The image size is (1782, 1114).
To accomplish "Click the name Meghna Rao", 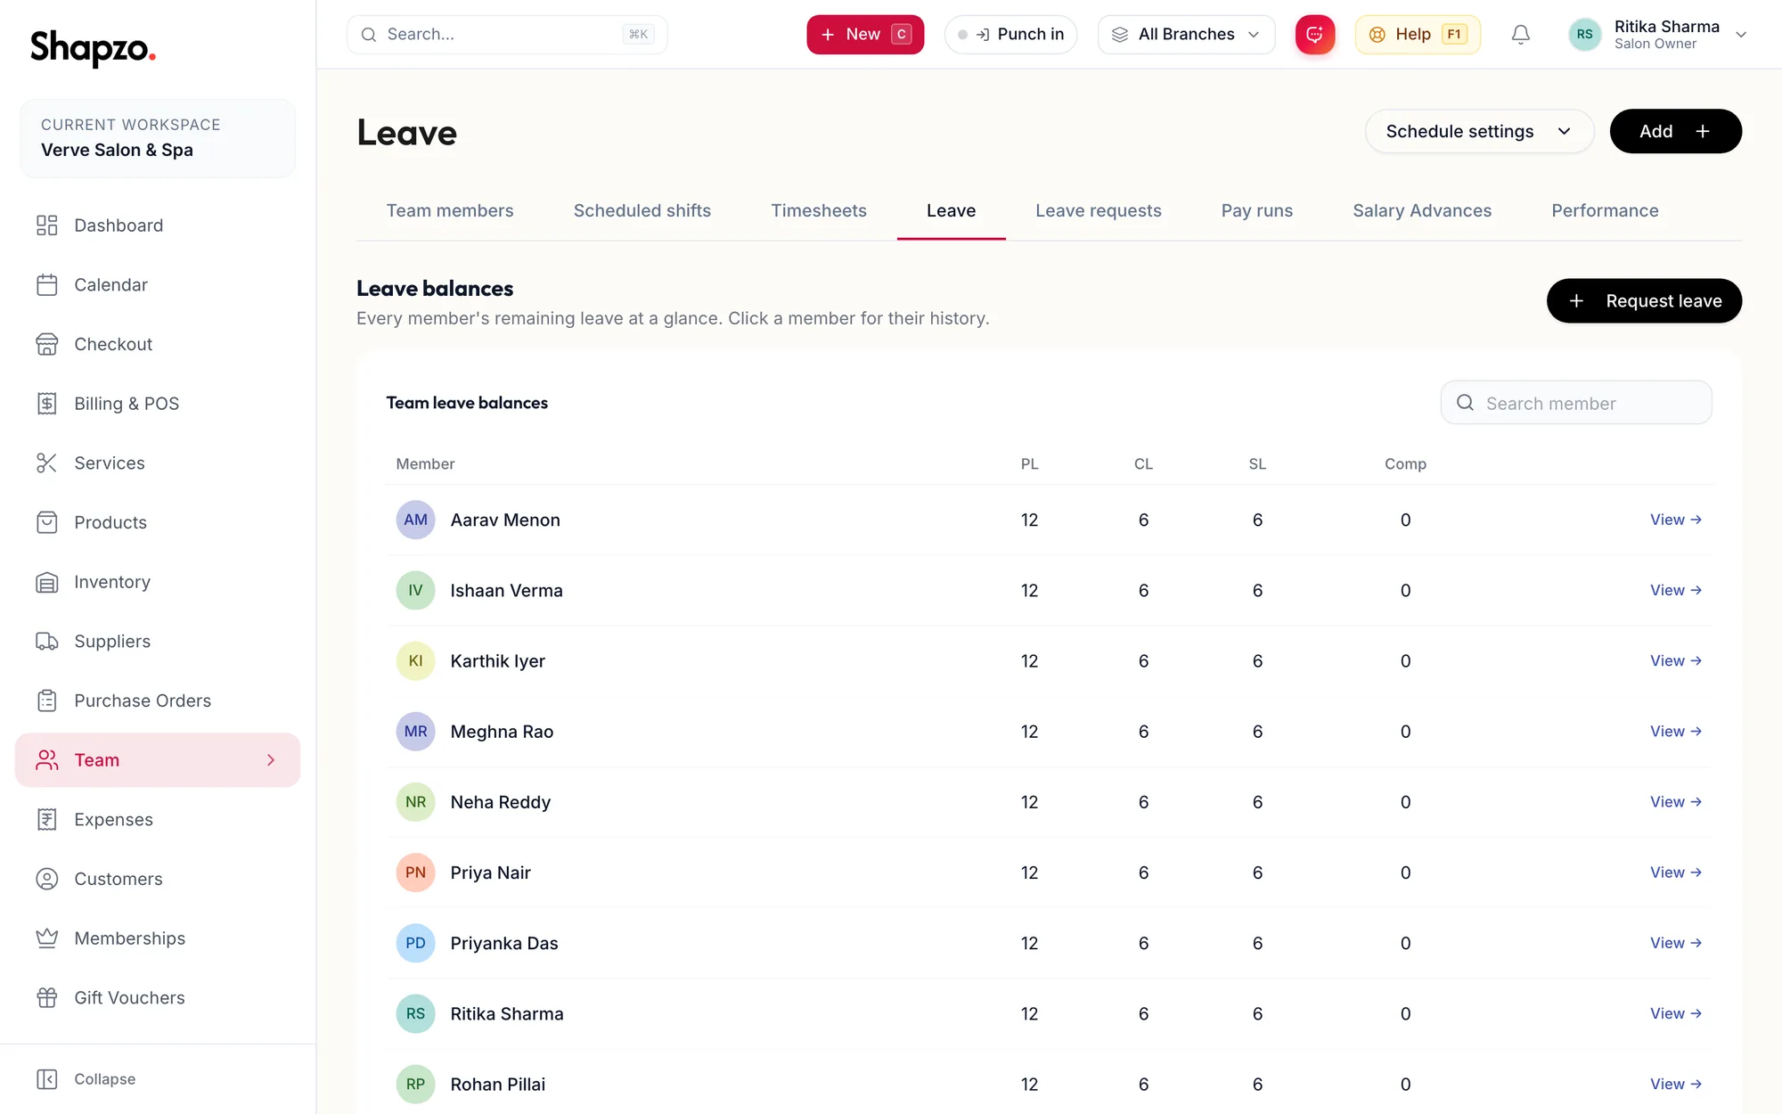I will 502,732.
